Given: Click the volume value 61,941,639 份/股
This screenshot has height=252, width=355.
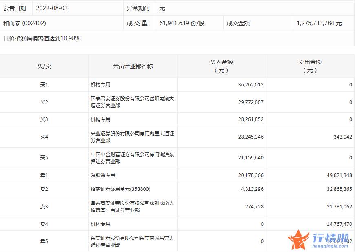Looking at the screenshot, I should click(x=182, y=23).
